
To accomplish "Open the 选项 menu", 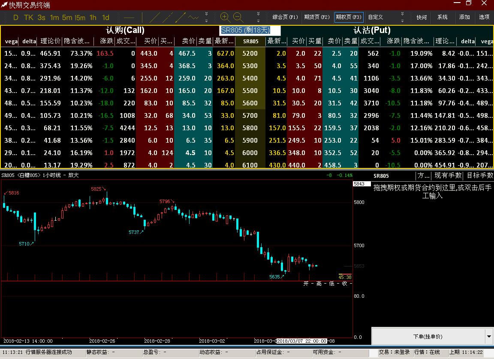I will pyautogui.click(x=484, y=17).
